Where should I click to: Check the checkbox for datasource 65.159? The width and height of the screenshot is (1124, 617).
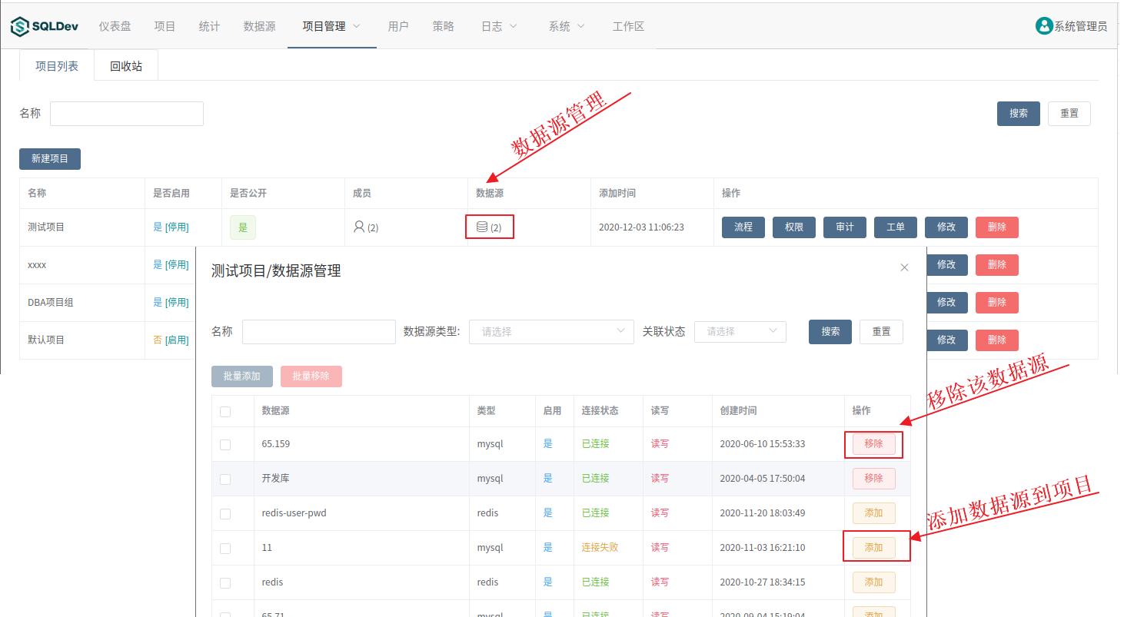coord(224,443)
